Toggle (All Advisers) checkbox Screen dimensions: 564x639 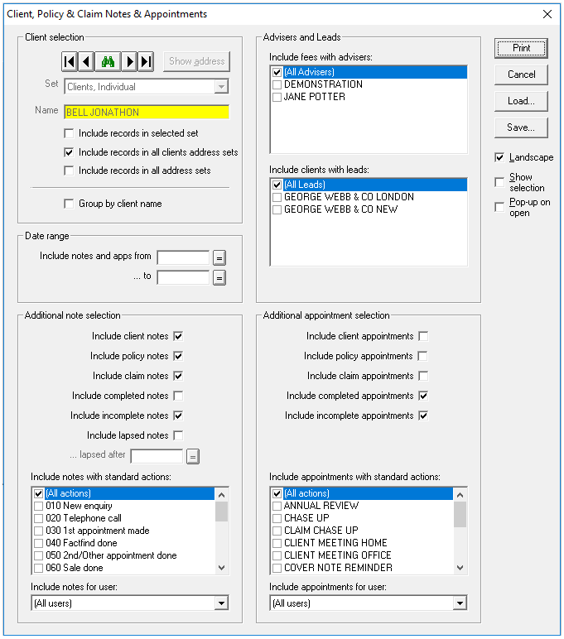[277, 73]
